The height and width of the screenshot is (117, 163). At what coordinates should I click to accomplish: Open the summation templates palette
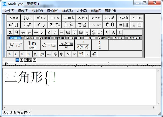pyautogui.click(x=55, y=25)
